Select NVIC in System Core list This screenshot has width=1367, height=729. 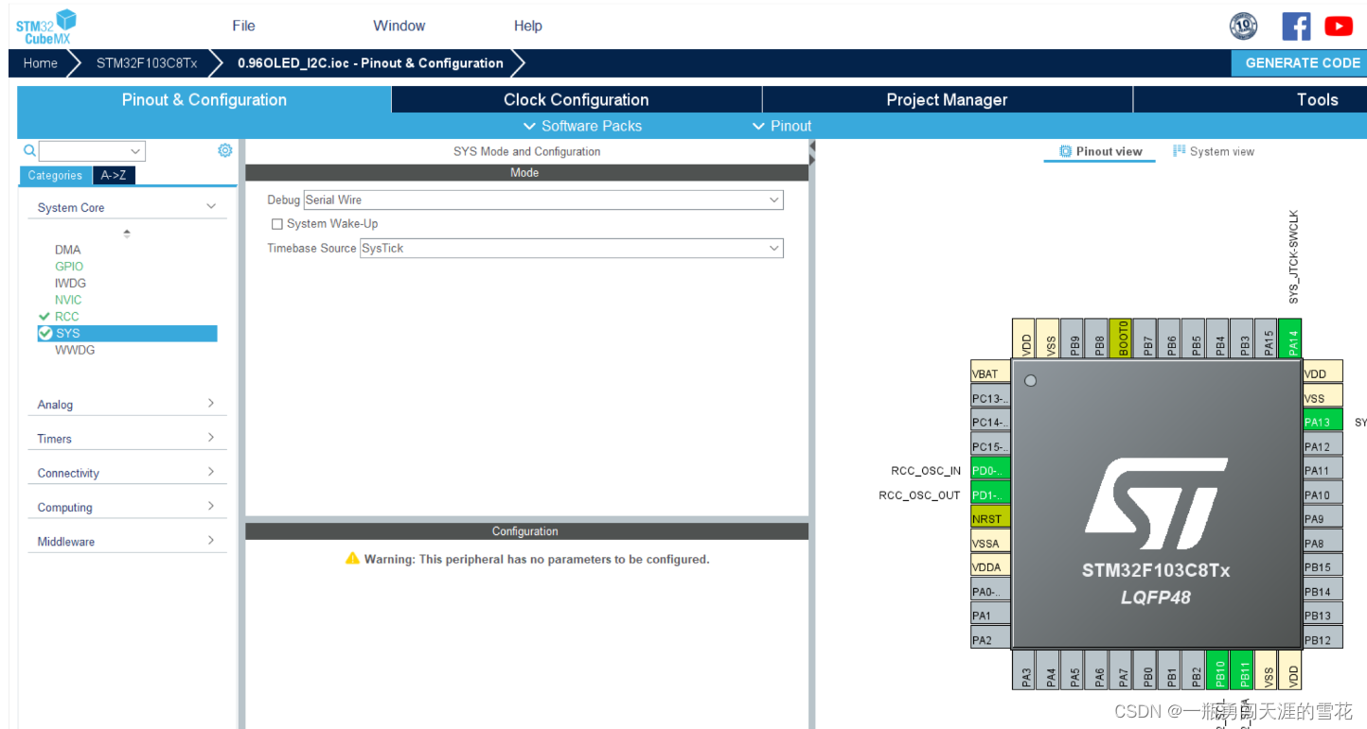click(68, 300)
